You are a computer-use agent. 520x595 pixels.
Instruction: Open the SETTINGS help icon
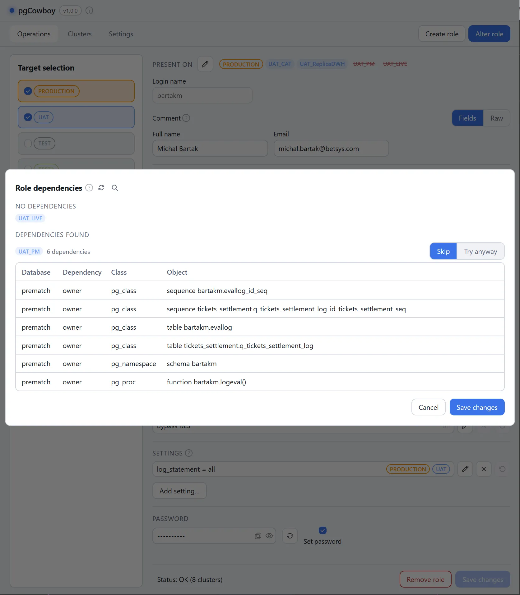[189, 453]
